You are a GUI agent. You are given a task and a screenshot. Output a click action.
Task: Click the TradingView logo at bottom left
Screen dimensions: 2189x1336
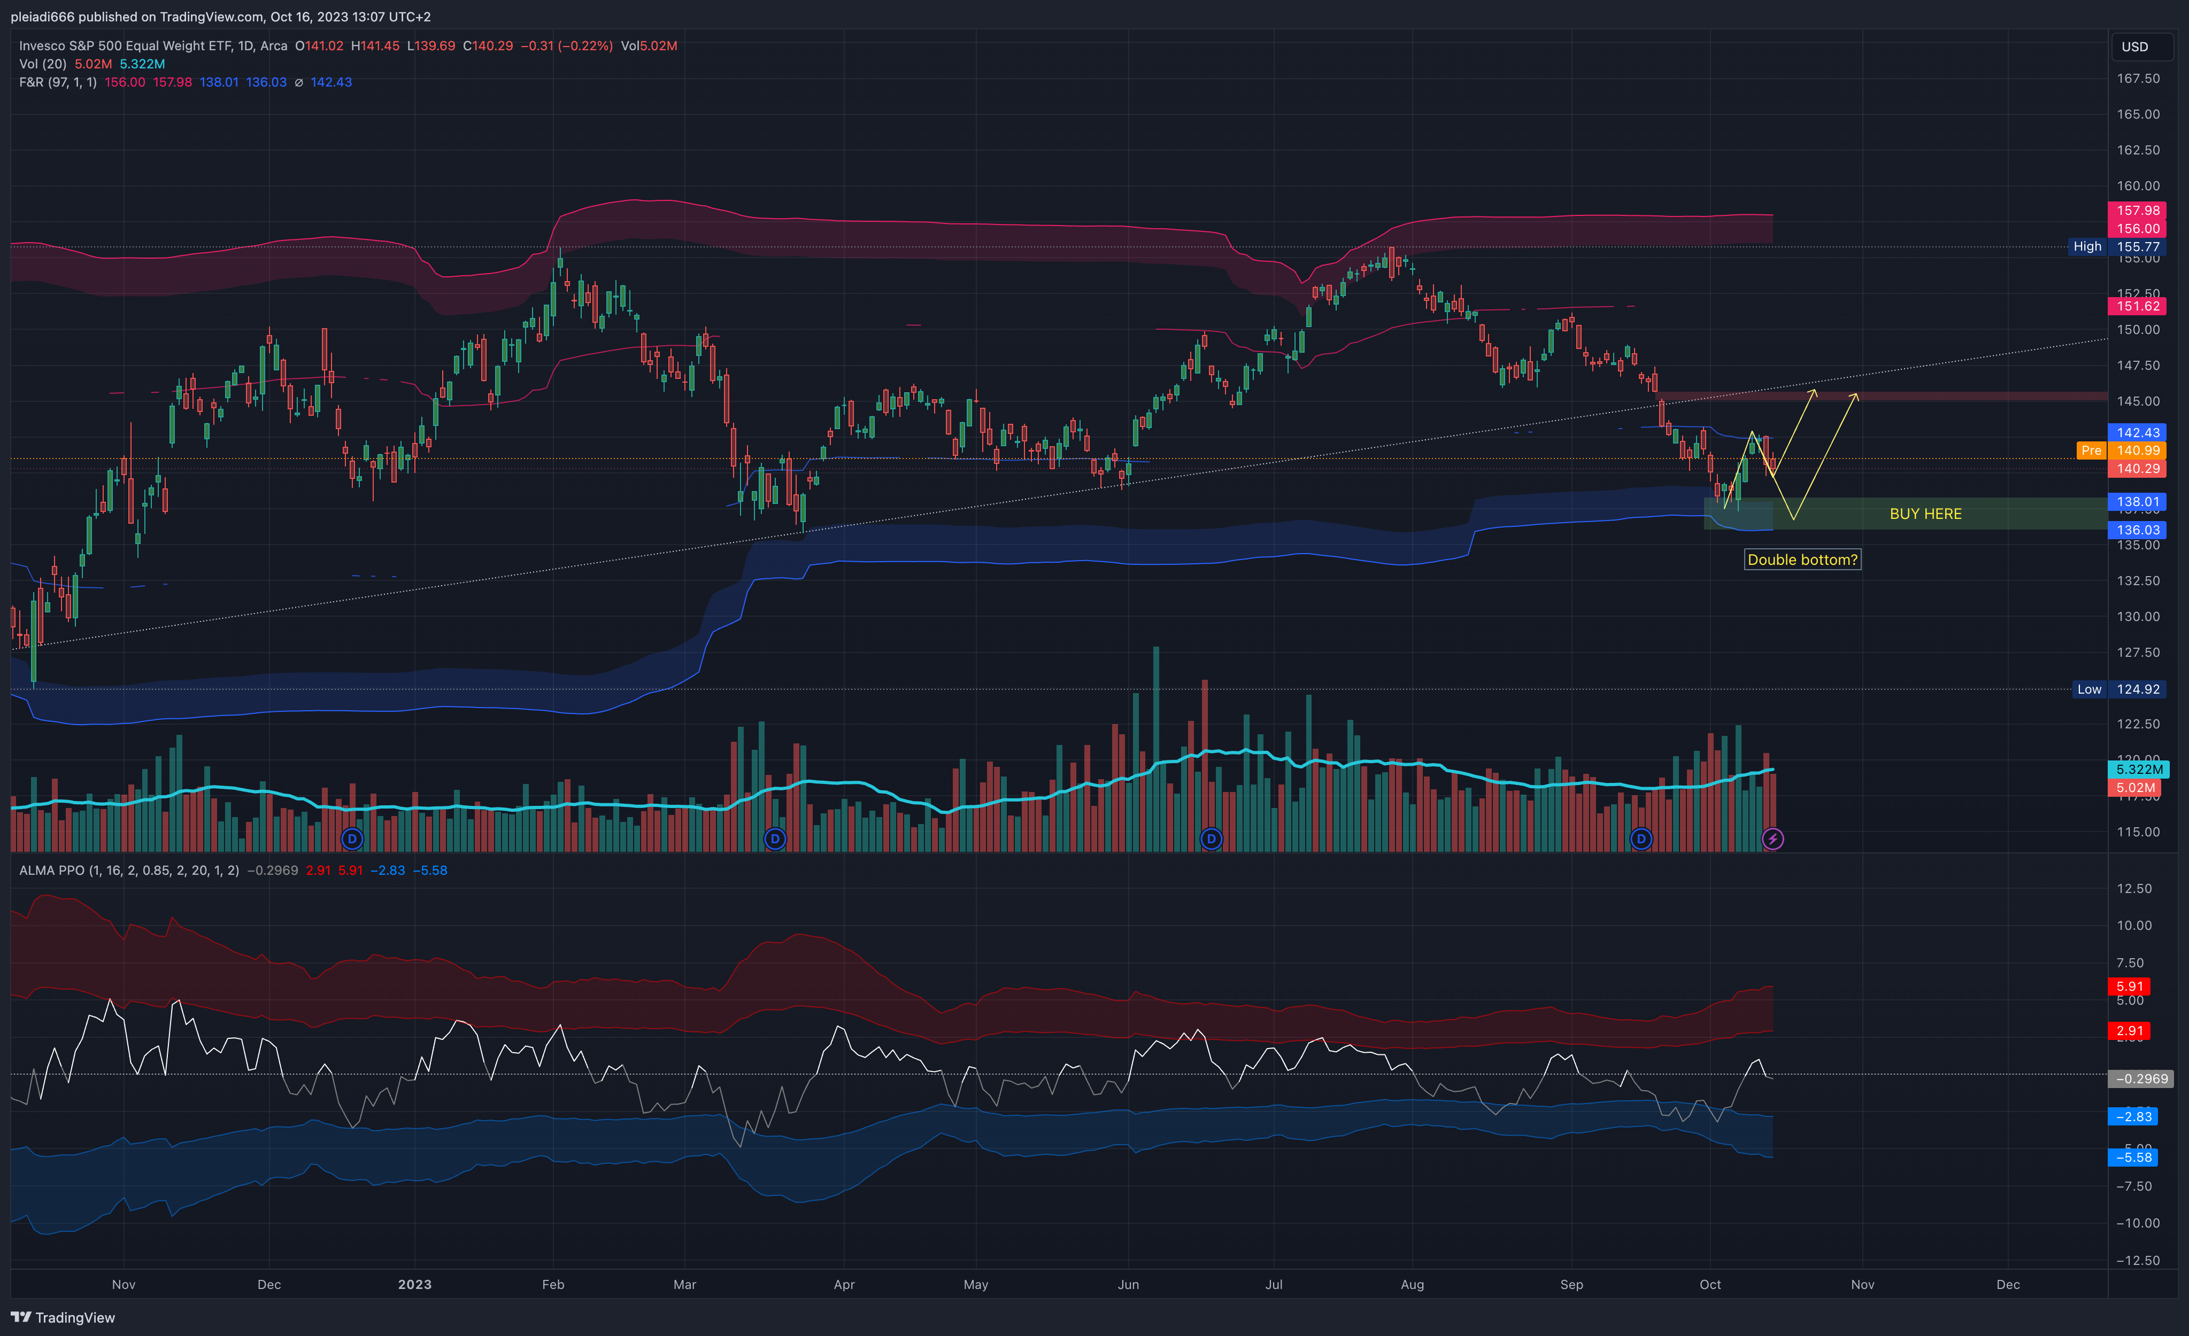(63, 1317)
